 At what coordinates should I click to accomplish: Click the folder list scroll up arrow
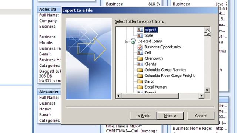pos(207,30)
